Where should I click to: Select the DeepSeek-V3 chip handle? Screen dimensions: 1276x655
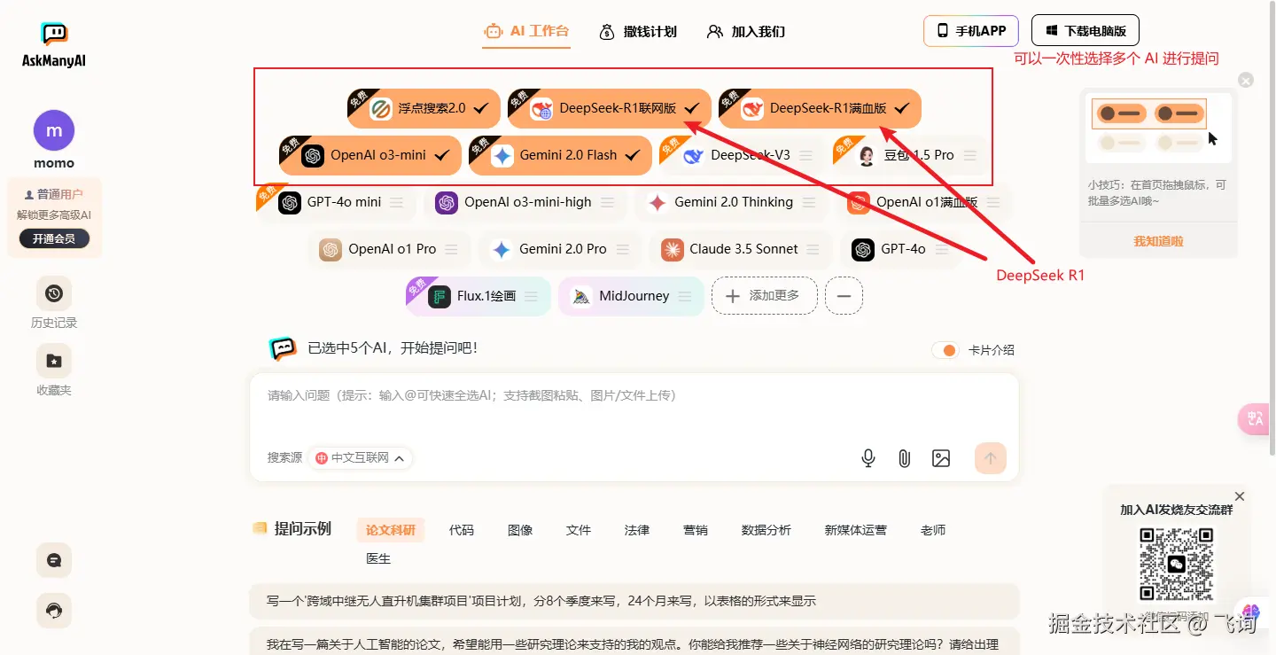click(x=805, y=155)
